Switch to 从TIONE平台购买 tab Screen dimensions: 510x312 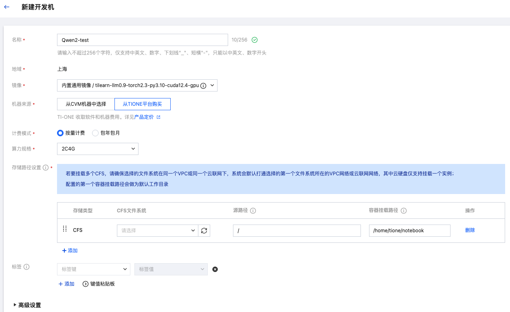point(142,104)
